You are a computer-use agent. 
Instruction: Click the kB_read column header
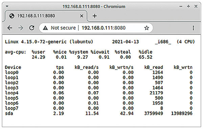pos(154,68)
